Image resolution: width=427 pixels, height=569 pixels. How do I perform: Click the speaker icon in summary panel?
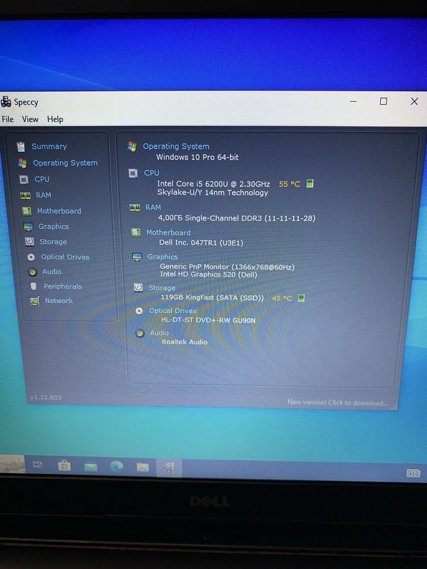tap(140, 333)
